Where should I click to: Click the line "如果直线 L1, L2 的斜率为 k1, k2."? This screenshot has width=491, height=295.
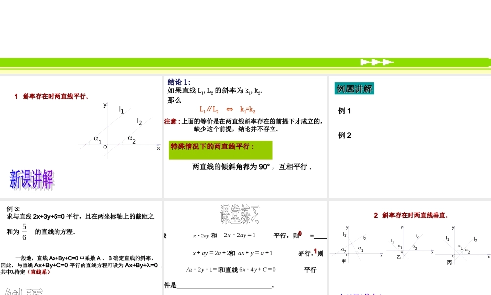pos(215,91)
